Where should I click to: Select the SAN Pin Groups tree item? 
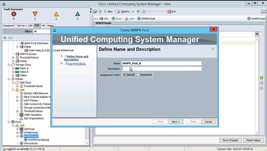(x=28, y=54)
